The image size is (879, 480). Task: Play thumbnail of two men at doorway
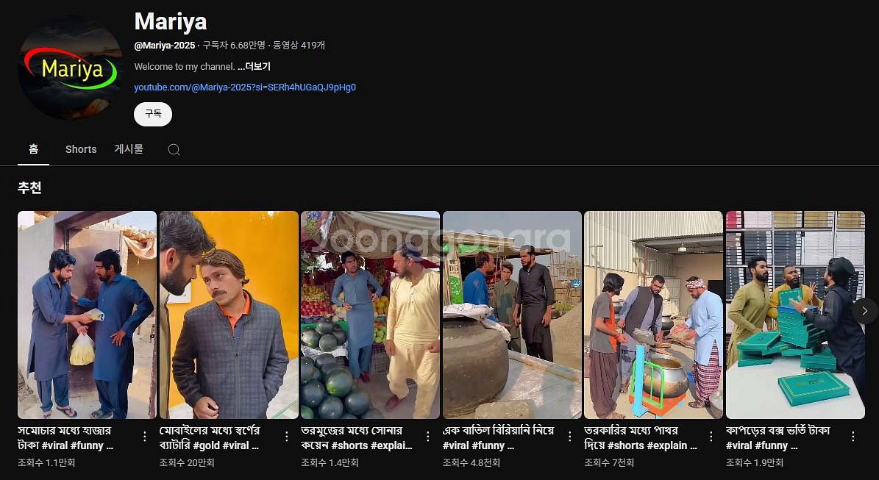pyautogui.click(x=87, y=315)
